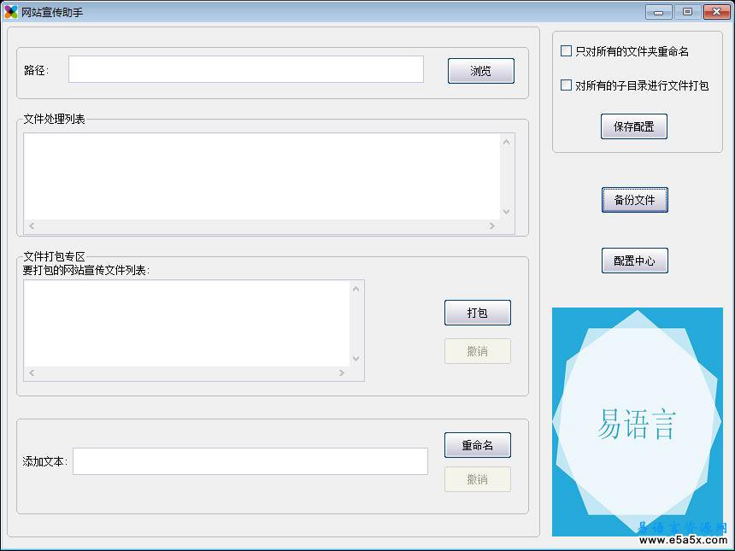
Task: Click up arrow of 文件打包专区 list scrollbar
Action: pyautogui.click(x=356, y=289)
